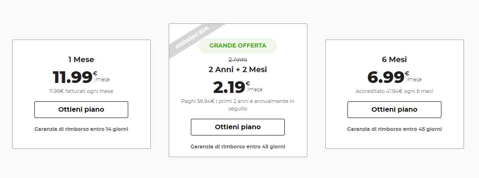479x178 pixels.
Task: Select the "1 Mese" plan title
Action: coord(81,60)
